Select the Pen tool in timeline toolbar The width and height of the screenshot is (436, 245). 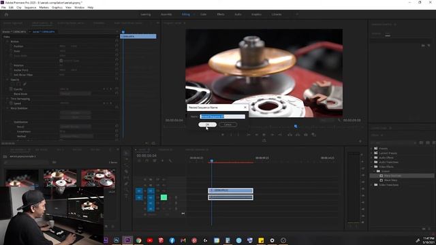(x=126, y=184)
